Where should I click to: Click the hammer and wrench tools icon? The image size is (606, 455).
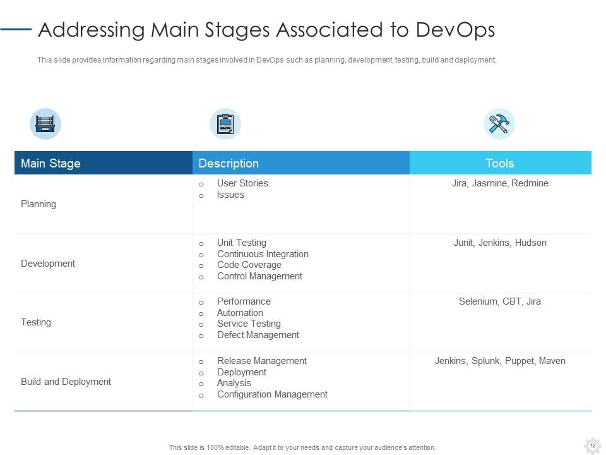click(499, 124)
